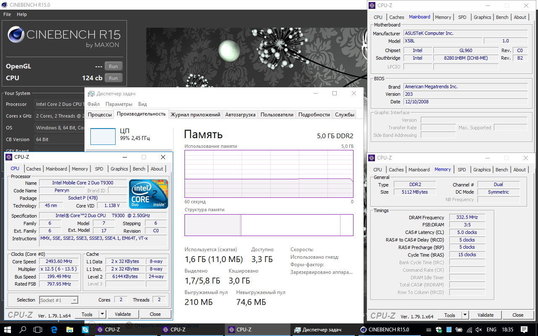
Task: Open the Socket #1 selection combo box
Action: click(58, 300)
